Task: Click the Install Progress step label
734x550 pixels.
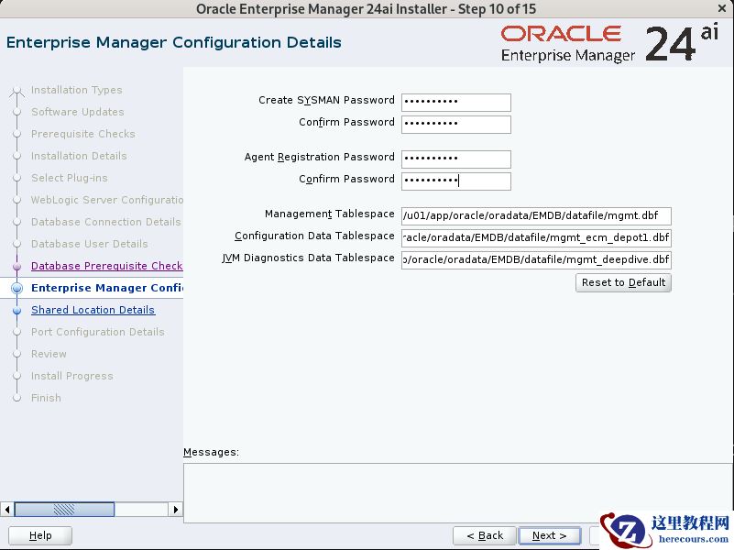Action: (x=72, y=376)
